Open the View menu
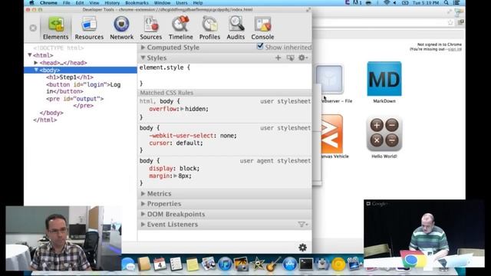Viewport: 491px width, 276px height. coord(94,3)
